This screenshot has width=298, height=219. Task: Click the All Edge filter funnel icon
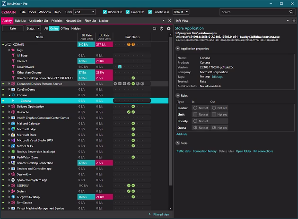13,56
